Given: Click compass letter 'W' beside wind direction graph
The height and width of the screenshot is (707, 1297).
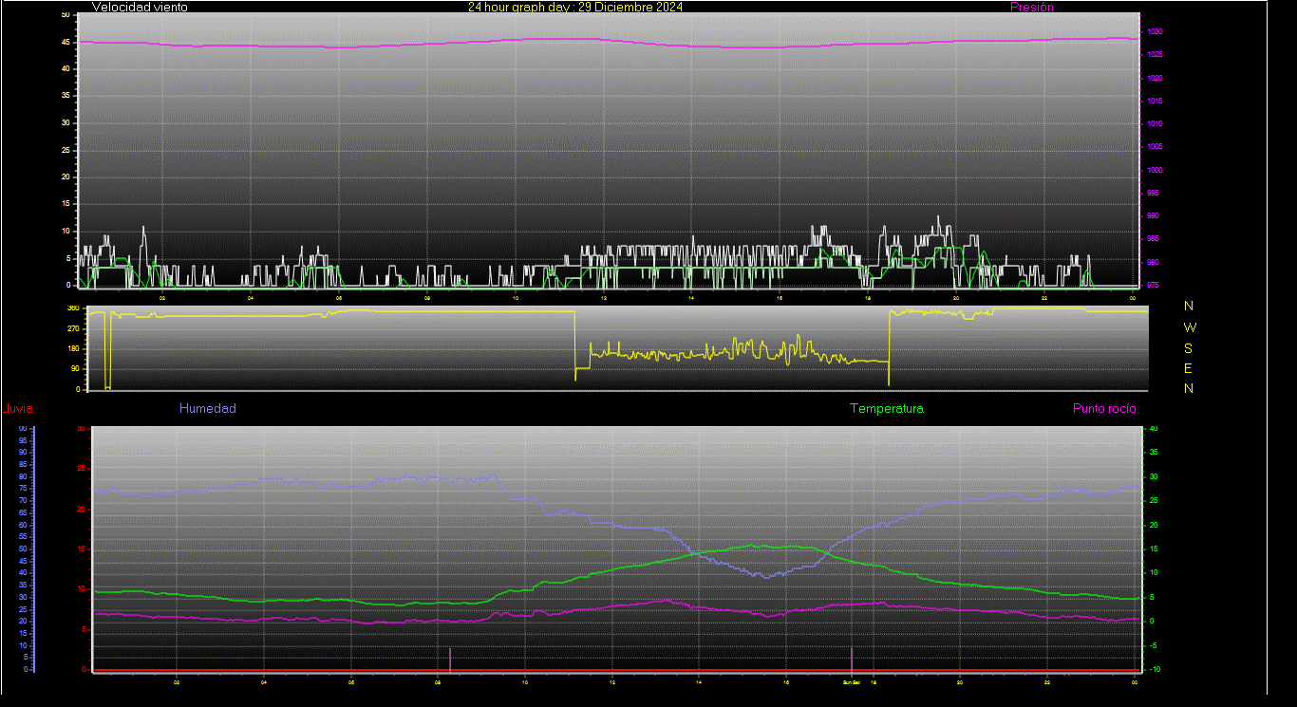Looking at the screenshot, I should (1190, 327).
